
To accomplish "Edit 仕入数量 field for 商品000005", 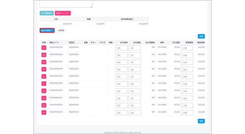I will pos(135,77).
